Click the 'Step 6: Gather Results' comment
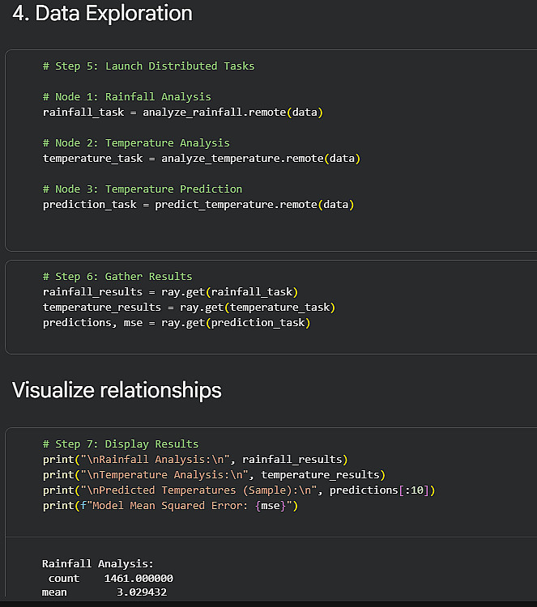The image size is (537, 607). (117, 276)
